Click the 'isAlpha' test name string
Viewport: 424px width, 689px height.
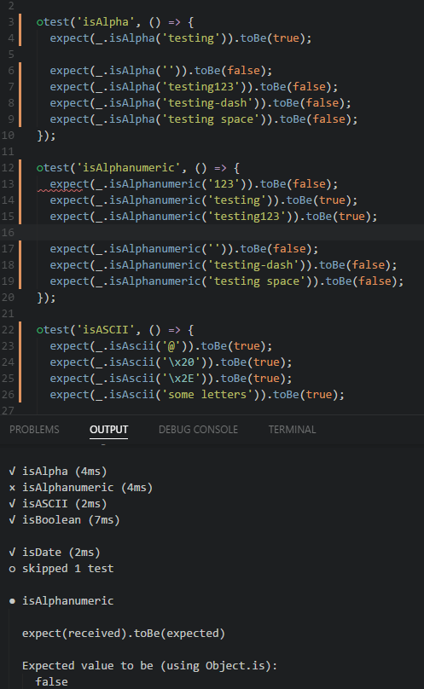pyautogui.click(x=105, y=22)
